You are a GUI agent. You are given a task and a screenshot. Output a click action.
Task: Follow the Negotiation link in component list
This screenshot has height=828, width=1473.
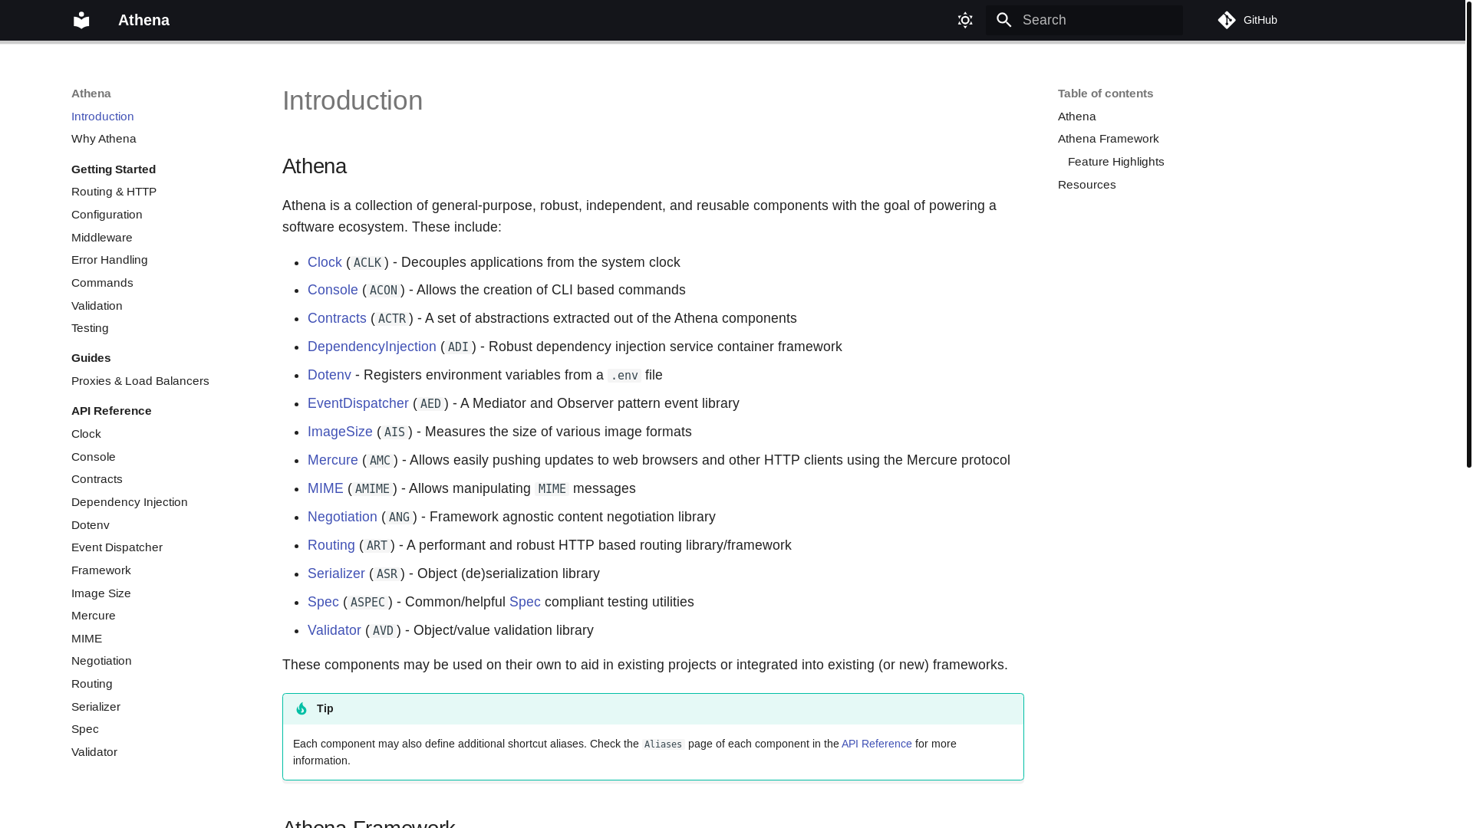342,517
